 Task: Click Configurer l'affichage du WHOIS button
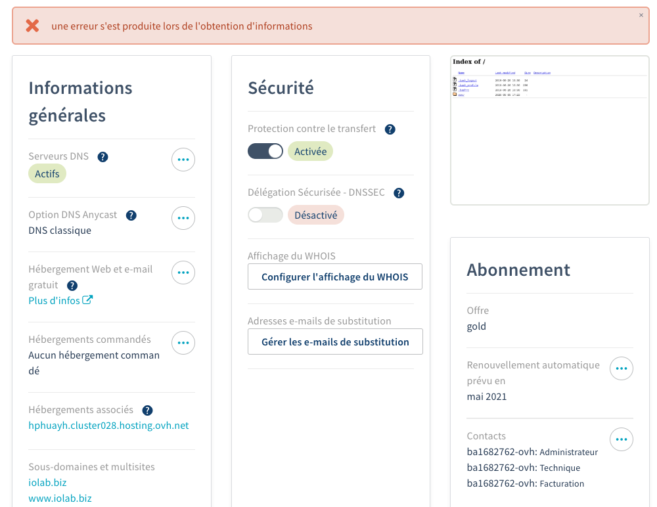335,277
